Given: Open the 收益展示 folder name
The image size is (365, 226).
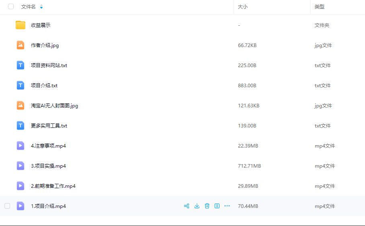Looking at the screenshot, I should 41,25.
